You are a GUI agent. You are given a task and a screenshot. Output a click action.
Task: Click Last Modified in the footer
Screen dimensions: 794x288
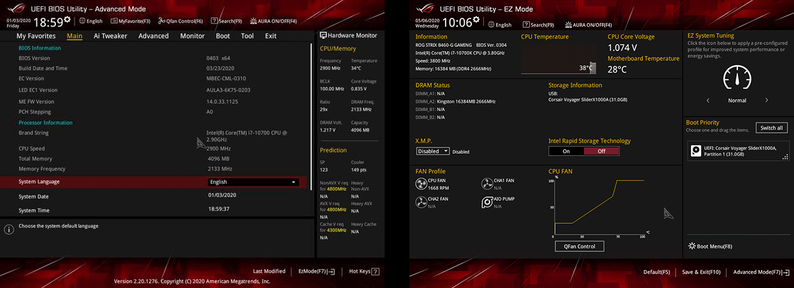point(269,271)
